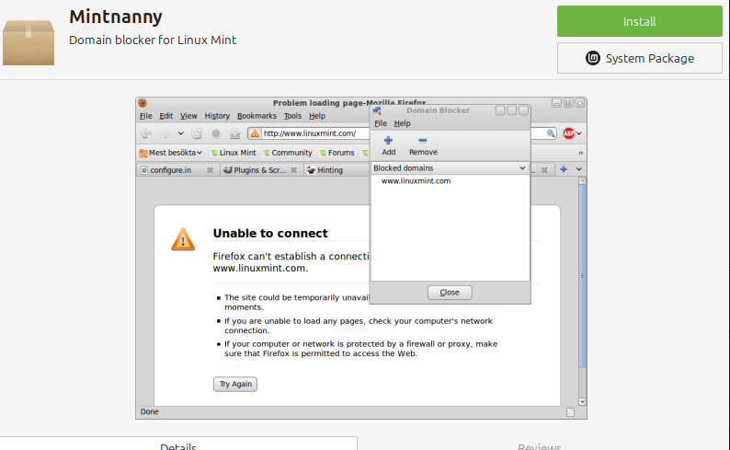Open a new tab with the plus icon
730x450 pixels.
(x=564, y=169)
